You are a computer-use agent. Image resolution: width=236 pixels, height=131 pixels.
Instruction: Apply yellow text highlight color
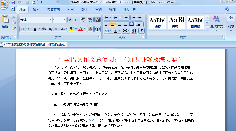[x=72, y=29]
